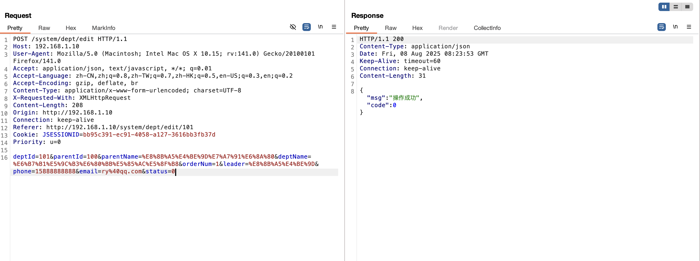This screenshot has height=261, width=700.
Task: Click the Host header value 192.168.1.10
Action: [x=57, y=46]
